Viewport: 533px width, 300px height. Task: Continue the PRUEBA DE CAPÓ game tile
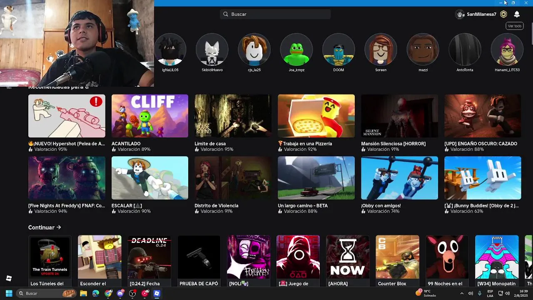tap(199, 257)
